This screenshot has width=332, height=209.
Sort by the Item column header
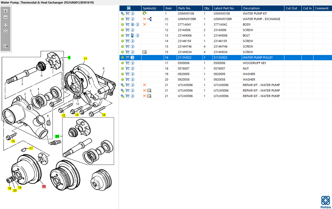pos(170,8)
